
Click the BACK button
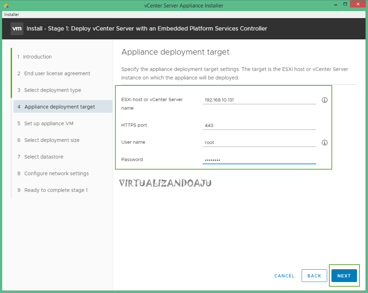click(314, 276)
